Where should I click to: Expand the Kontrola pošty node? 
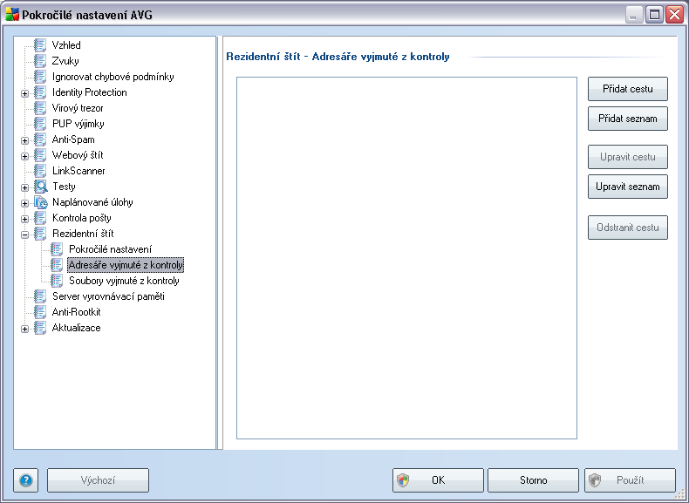click(x=24, y=219)
